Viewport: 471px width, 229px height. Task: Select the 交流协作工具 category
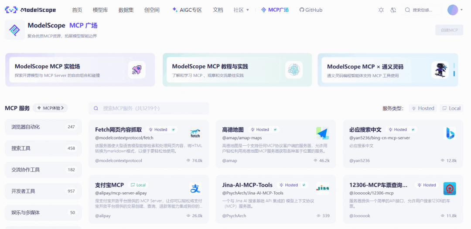click(x=43, y=170)
